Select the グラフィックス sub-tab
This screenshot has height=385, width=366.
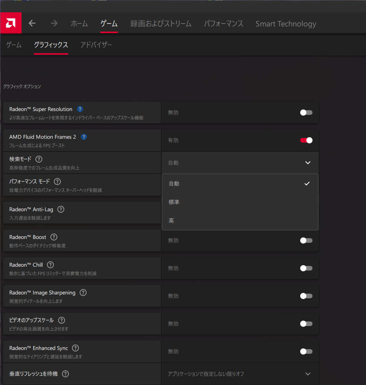click(51, 45)
